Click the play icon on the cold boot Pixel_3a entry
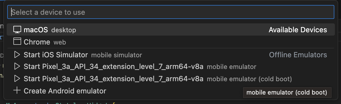The image size is (341, 104). pos(17,79)
